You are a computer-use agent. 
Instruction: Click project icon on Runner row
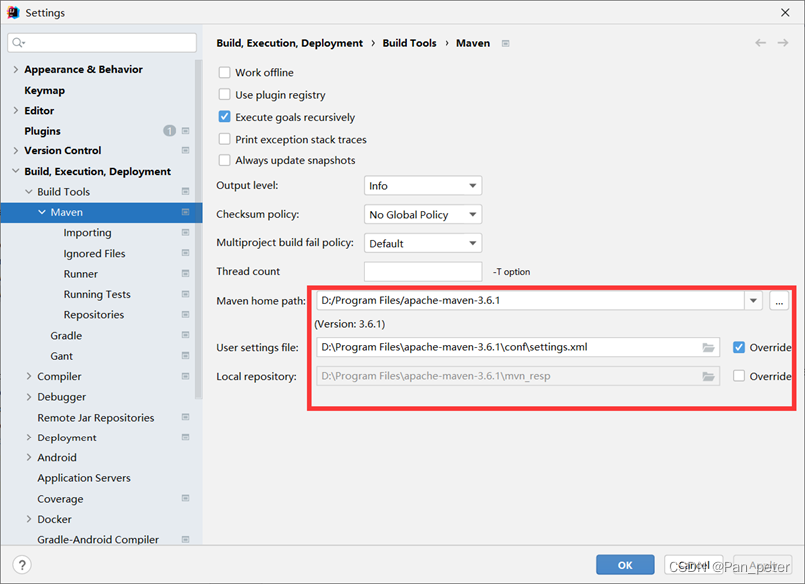click(185, 274)
